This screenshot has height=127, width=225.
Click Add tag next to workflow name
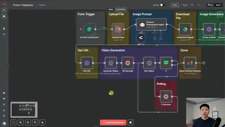click(41, 5)
